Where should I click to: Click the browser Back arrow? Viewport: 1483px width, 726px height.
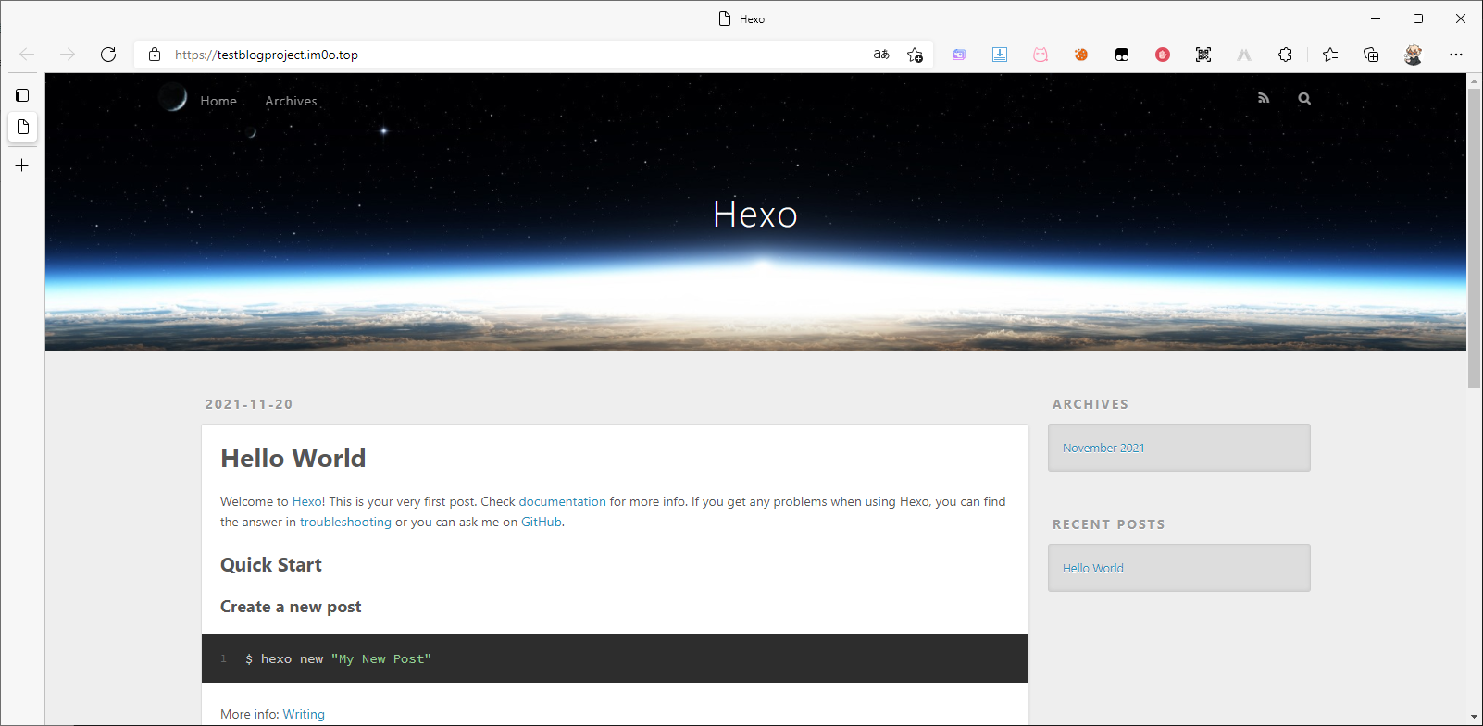pyautogui.click(x=27, y=55)
